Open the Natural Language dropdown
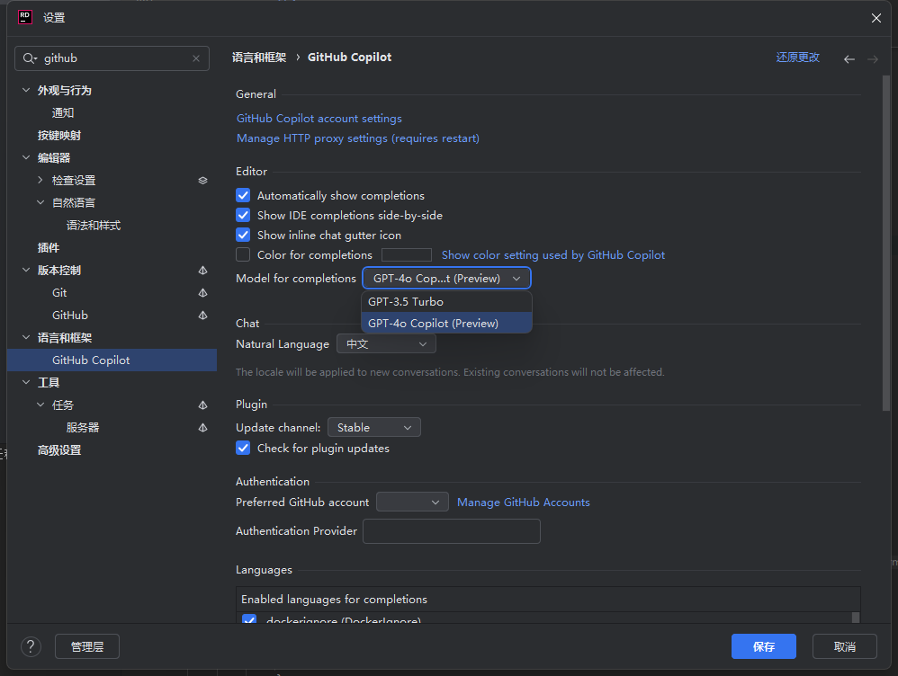The width and height of the screenshot is (898, 676). (x=386, y=344)
